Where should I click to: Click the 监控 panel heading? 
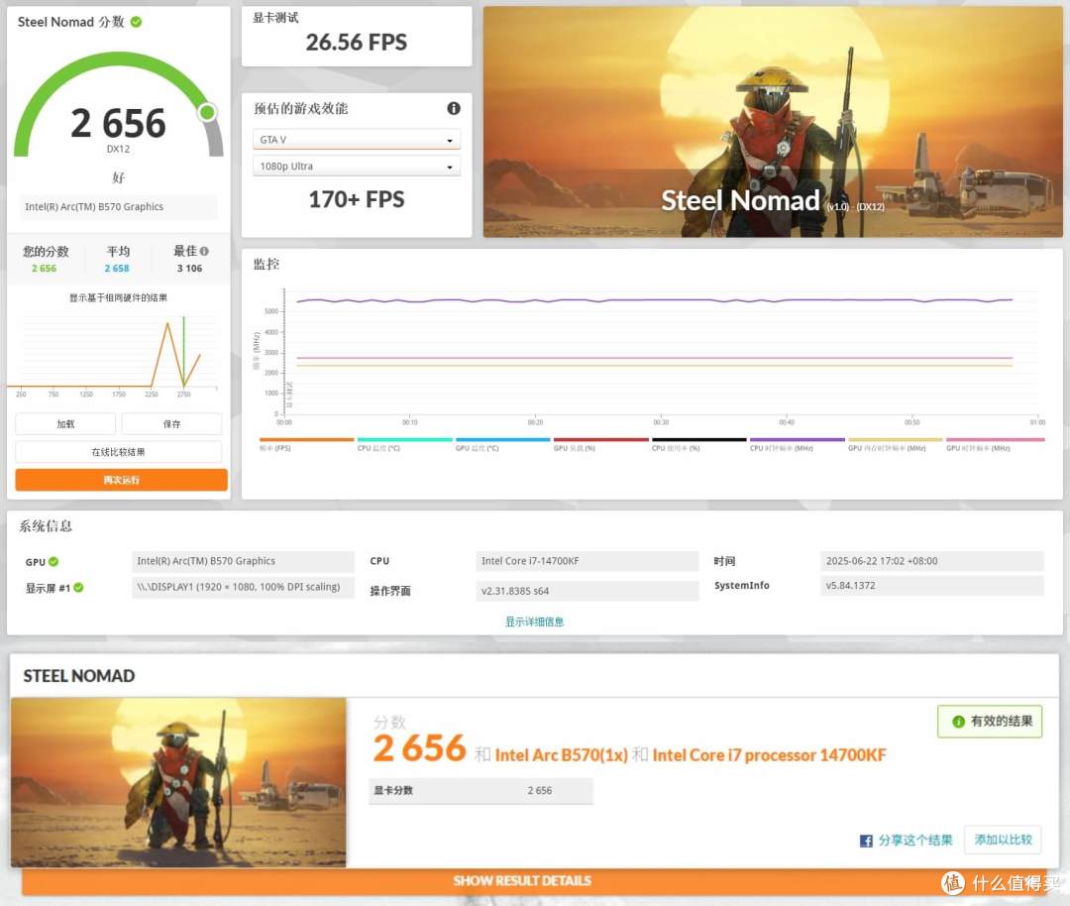[x=267, y=265]
